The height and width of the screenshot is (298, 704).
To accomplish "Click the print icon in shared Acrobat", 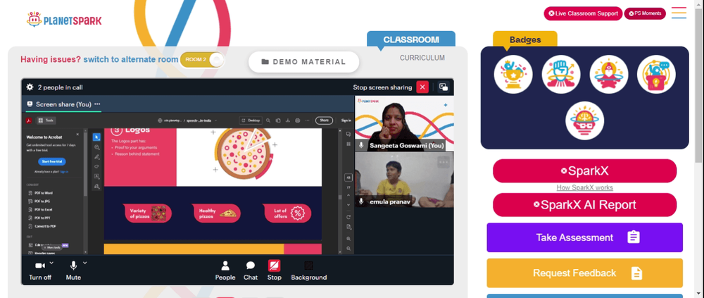I will (x=298, y=120).
